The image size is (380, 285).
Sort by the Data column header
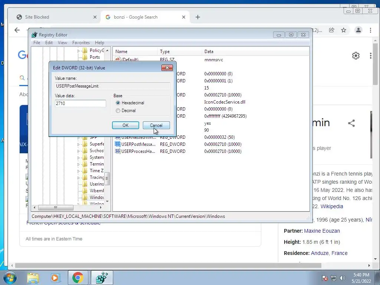click(x=256, y=51)
